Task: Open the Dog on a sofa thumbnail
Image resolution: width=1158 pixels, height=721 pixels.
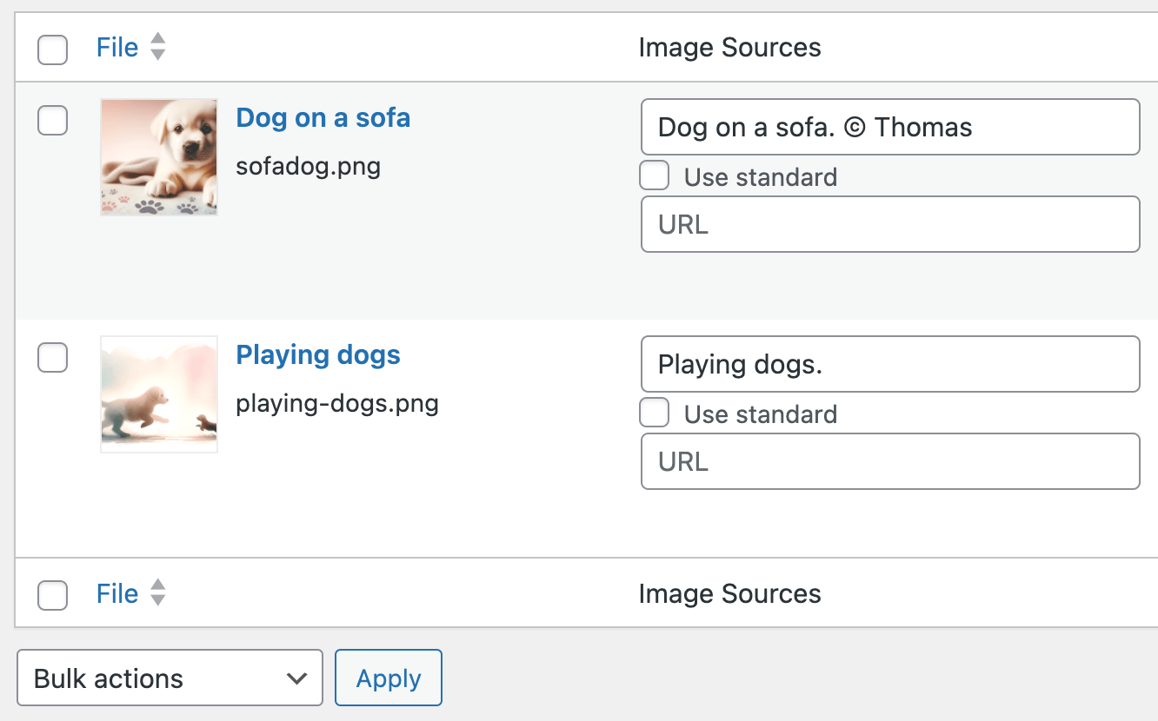Action: pos(159,157)
